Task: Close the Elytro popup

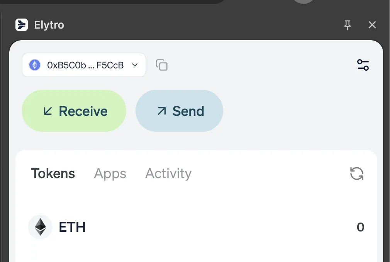Action: point(372,25)
